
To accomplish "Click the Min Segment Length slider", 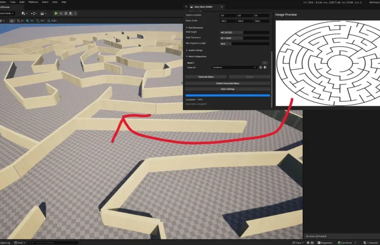I will pyautogui.click(x=244, y=44).
